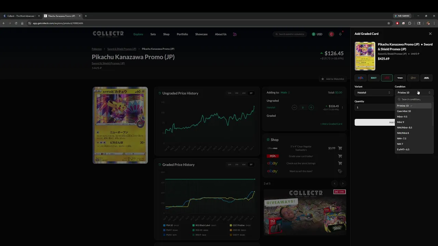Open the Portfolio nav item
Screen dimensions: 438x246
pos(182,34)
